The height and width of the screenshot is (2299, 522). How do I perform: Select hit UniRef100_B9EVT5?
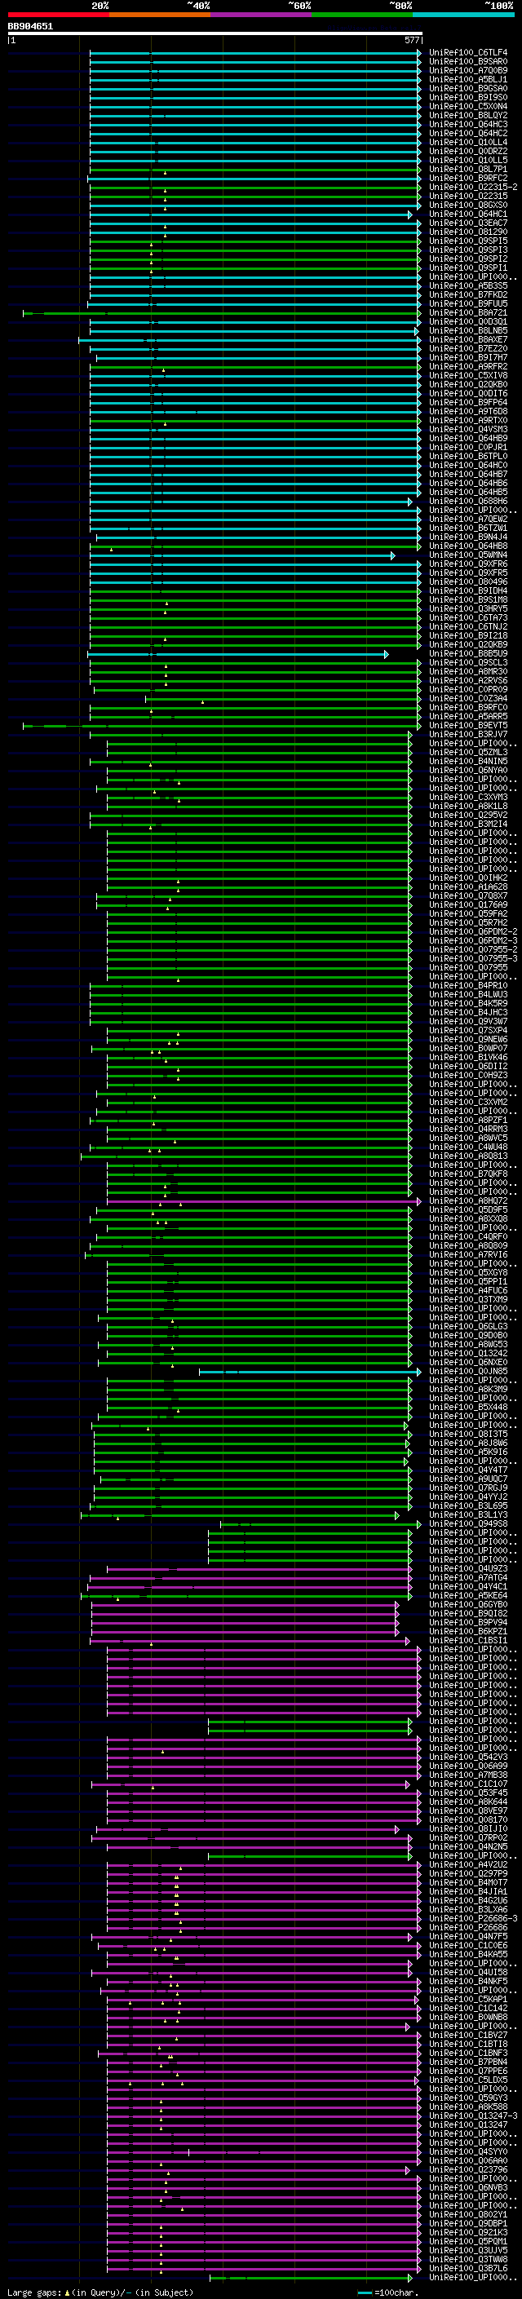pyautogui.click(x=467, y=726)
